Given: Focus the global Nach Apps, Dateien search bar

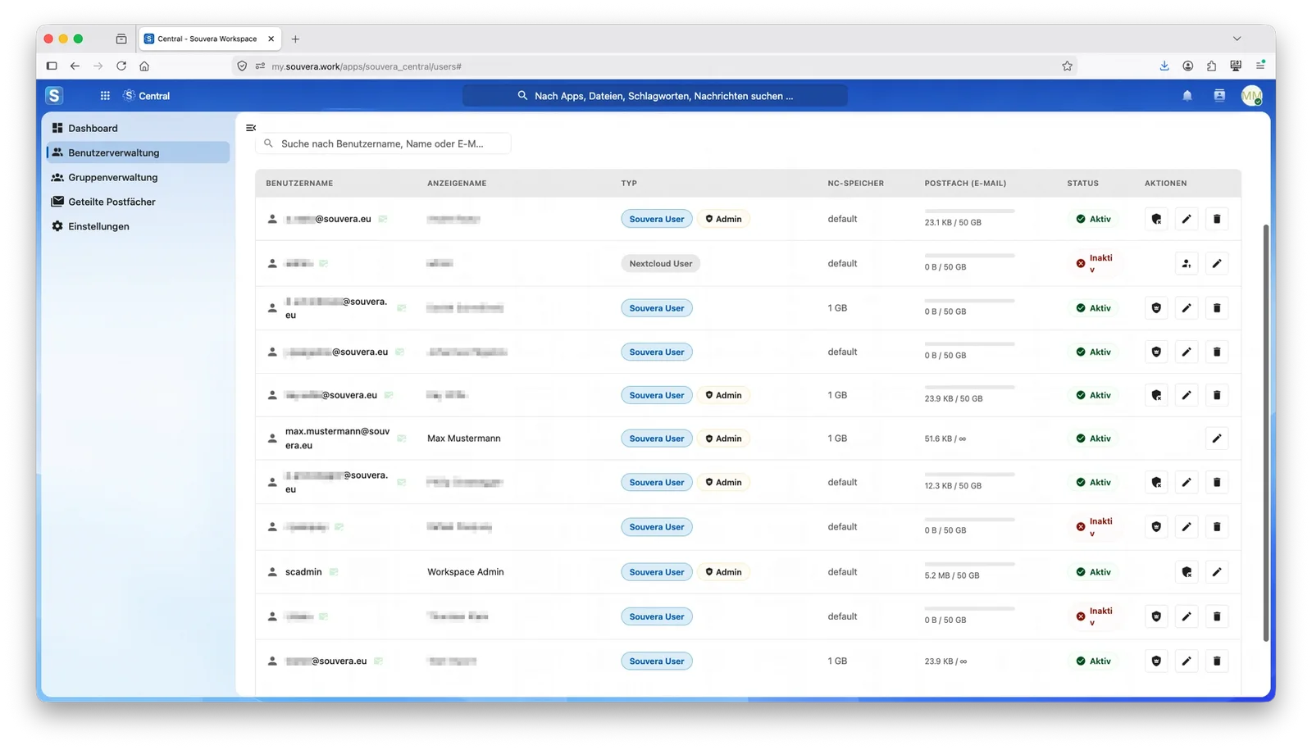Looking at the screenshot, I should [655, 96].
